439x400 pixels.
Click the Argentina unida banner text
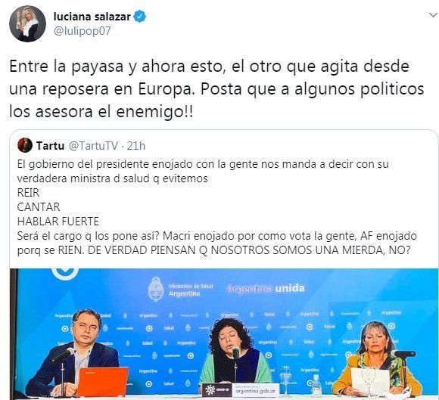[x=265, y=288]
